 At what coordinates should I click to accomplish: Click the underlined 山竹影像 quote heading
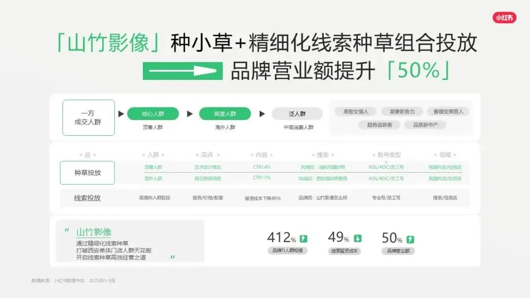tap(94, 232)
